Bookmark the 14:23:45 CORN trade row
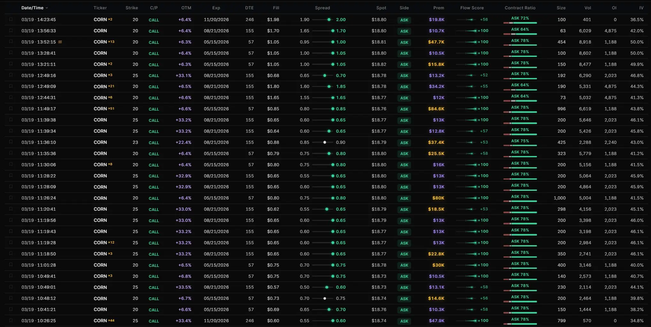 tap(11, 19)
